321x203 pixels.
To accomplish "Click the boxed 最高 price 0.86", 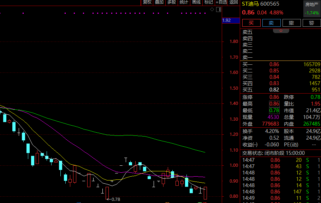I will point(274,104).
